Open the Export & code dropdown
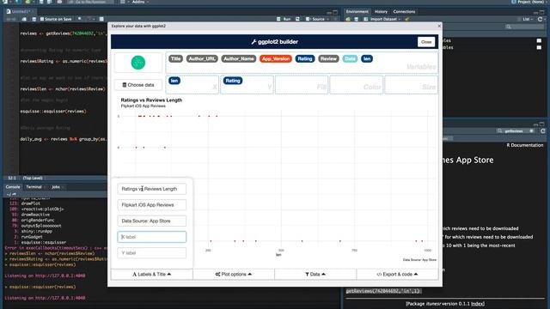550x309 pixels. pyautogui.click(x=397, y=275)
